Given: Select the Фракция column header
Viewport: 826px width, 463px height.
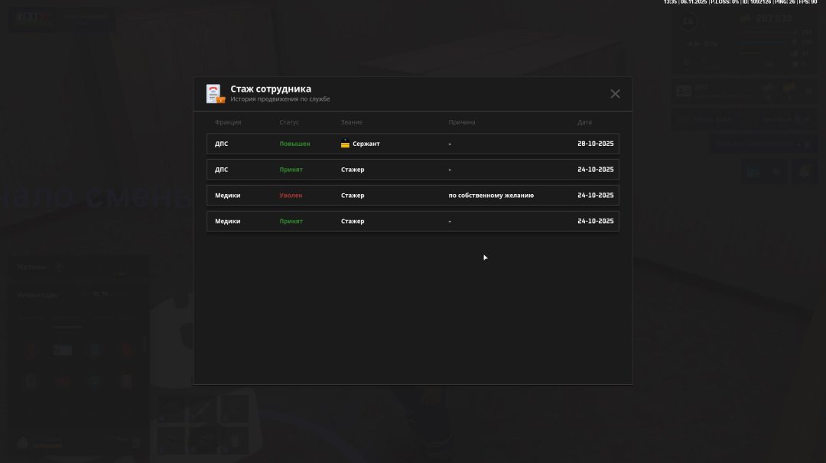Looking at the screenshot, I should coord(228,122).
